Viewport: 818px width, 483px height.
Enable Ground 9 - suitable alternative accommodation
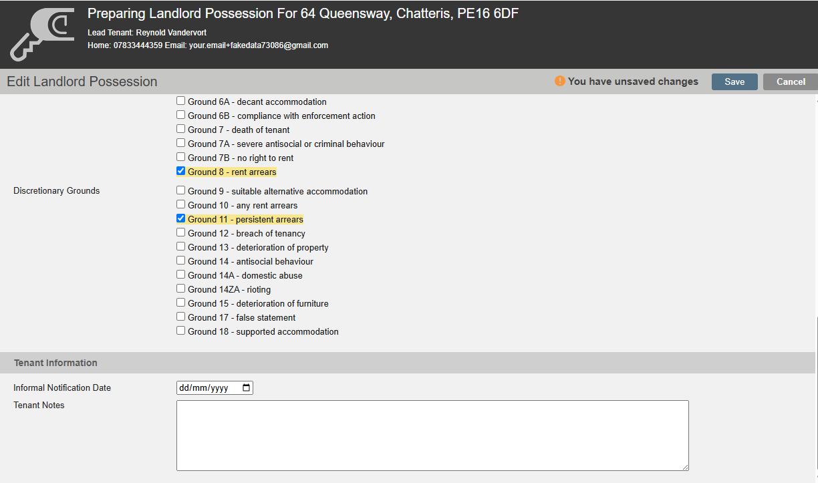[180, 190]
